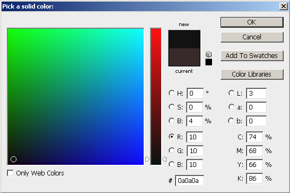Click the Y yellow percent field
Screen dimensions: 290x193
click(x=254, y=165)
